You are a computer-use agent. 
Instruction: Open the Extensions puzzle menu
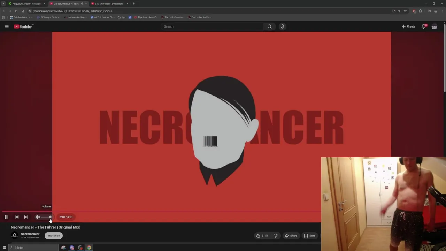click(x=420, y=11)
